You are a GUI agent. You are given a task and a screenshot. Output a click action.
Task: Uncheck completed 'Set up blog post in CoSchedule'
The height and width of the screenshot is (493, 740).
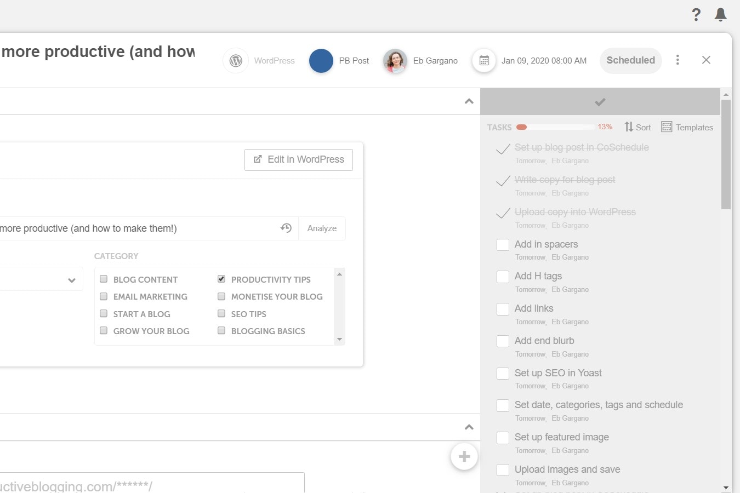[503, 148]
